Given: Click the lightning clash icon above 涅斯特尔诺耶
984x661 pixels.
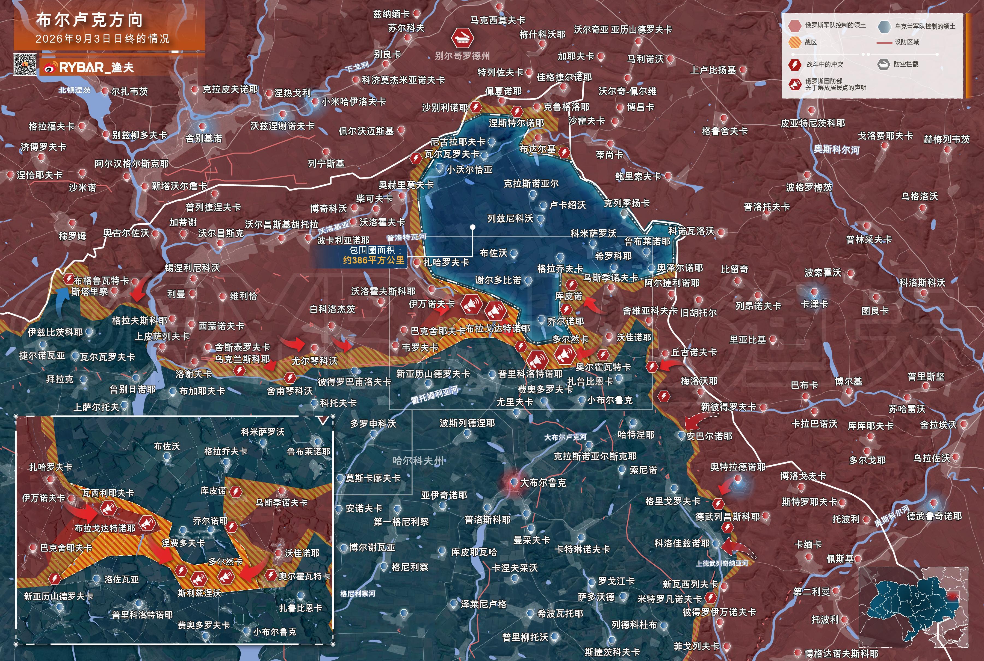Looking at the screenshot, I should [517, 112].
